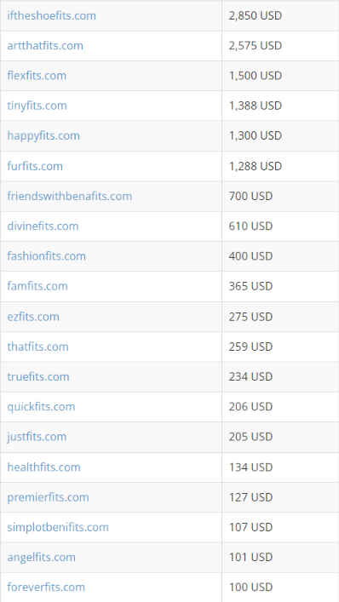The image size is (339, 602).
Task: Click the simplotbenifits.com link
Action: [58, 527]
